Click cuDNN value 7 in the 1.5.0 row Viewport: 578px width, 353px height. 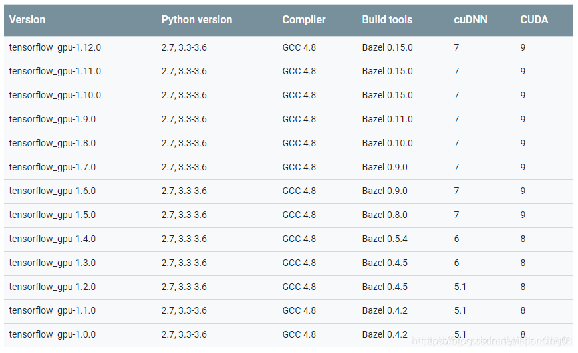click(456, 215)
